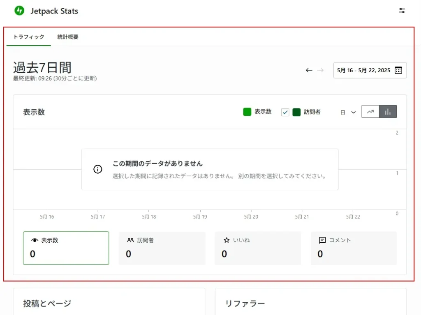Select the いいね stat card
The image size is (421, 315).
(x=258, y=248)
